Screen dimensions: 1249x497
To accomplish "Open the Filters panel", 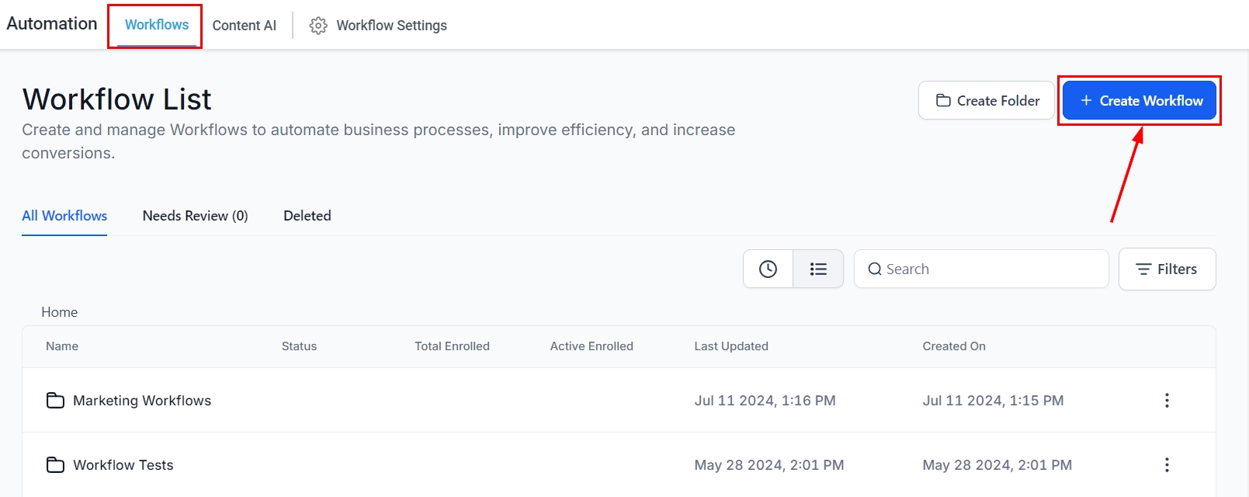I will tap(1167, 269).
